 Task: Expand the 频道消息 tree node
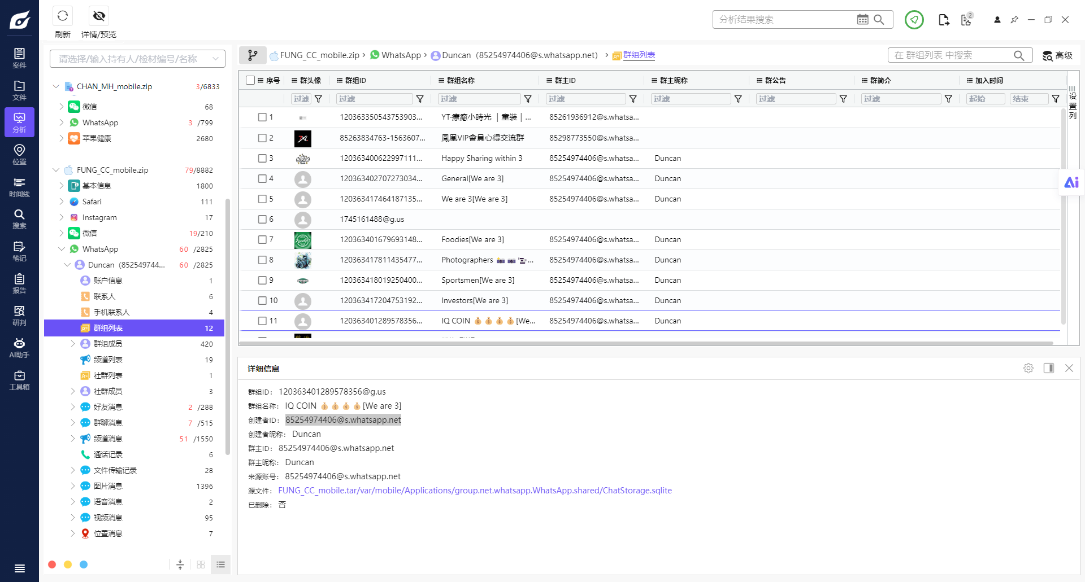(x=73, y=439)
